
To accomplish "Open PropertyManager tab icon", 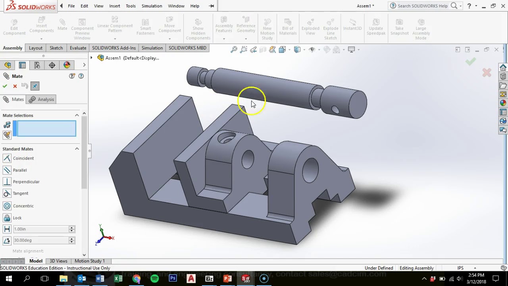I will (x=22, y=65).
